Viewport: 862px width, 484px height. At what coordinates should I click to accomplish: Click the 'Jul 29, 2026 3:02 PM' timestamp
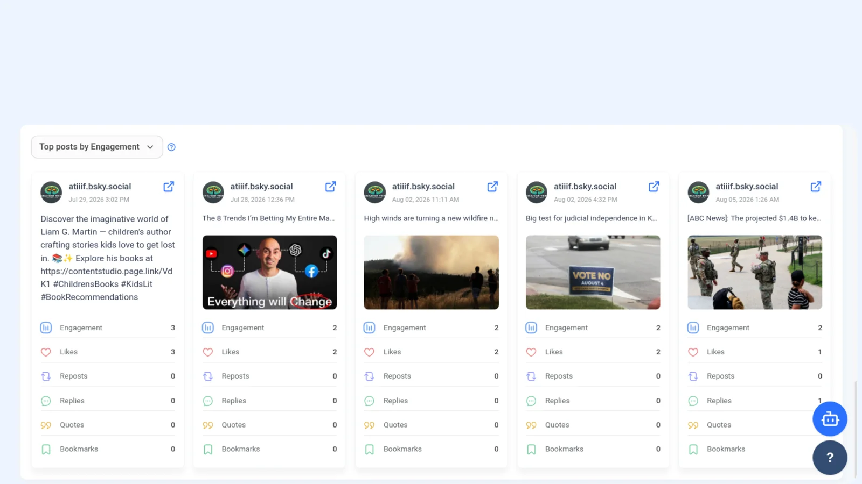[99, 200]
